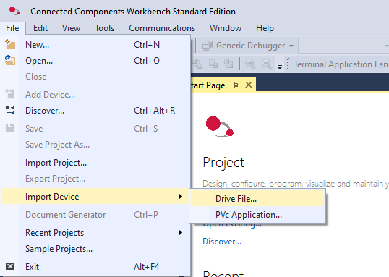Open the Communications menu

tap(162, 28)
